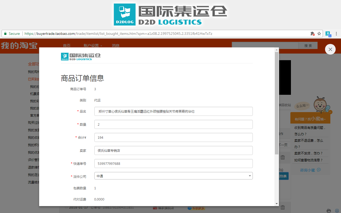The width and height of the screenshot is (341, 213).
Task: Click the popup scrollbar down arrow
Action: point(277,204)
